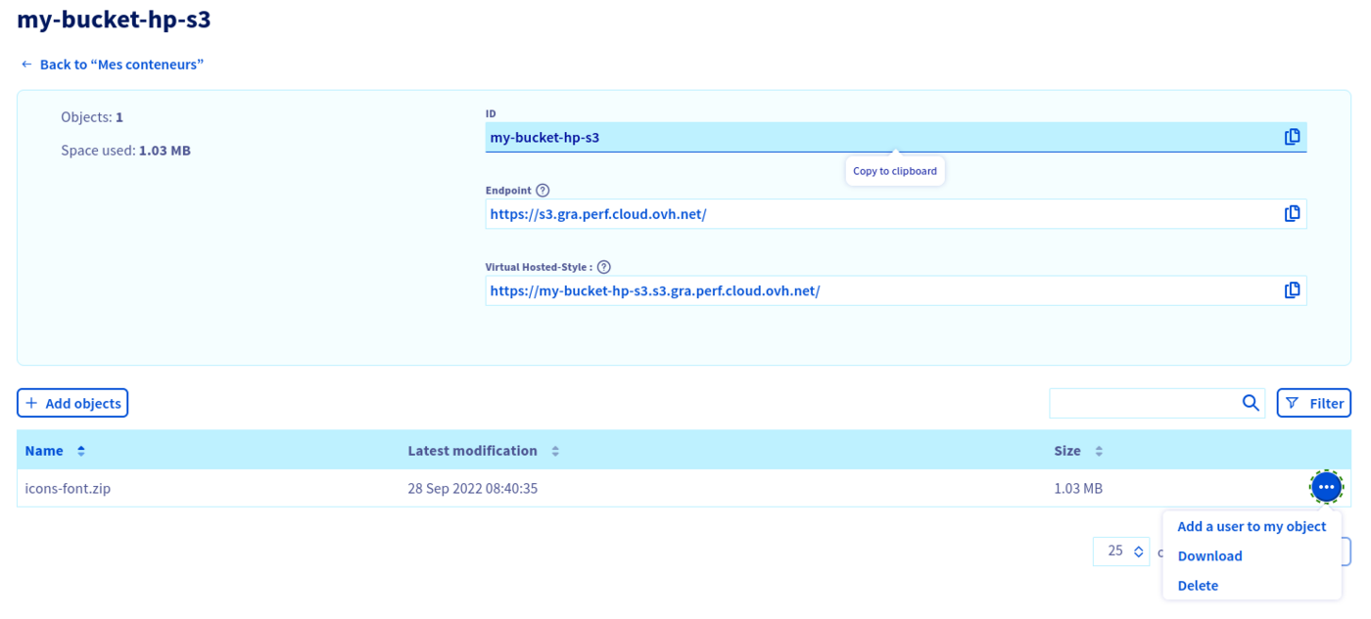Click the search magnifier icon
The image size is (1371, 619).
1250,403
